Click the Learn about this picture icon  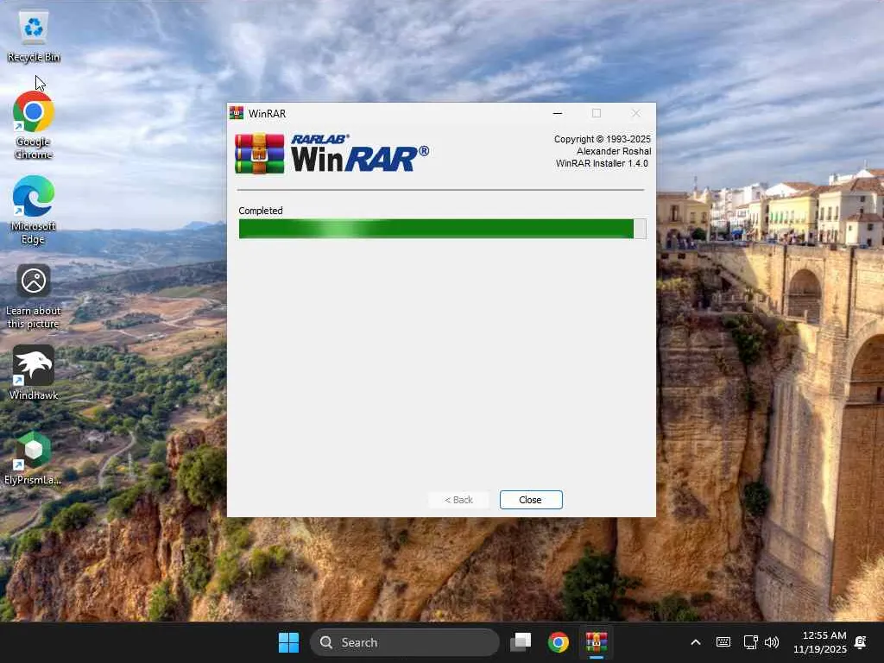[34, 297]
